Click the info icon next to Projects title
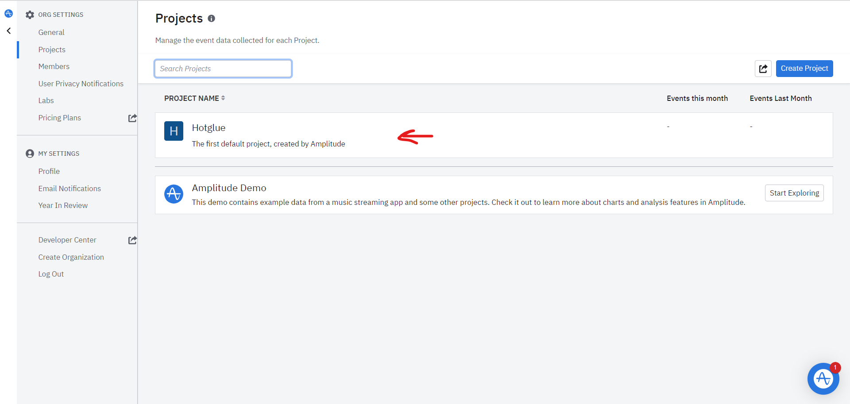850x404 pixels. tap(211, 19)
